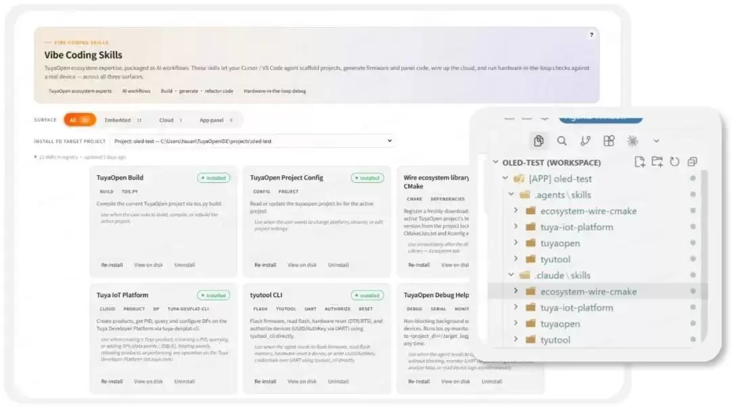Open the Claude starburst icon view

point(633,141)
